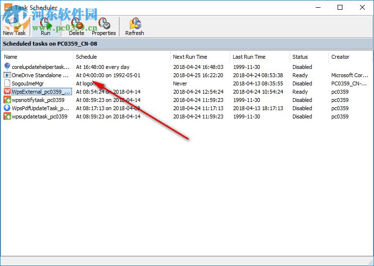Click the WpsPdfUpdateTask icon
This screenshot has width=374, height=266.
coord(7,108)
